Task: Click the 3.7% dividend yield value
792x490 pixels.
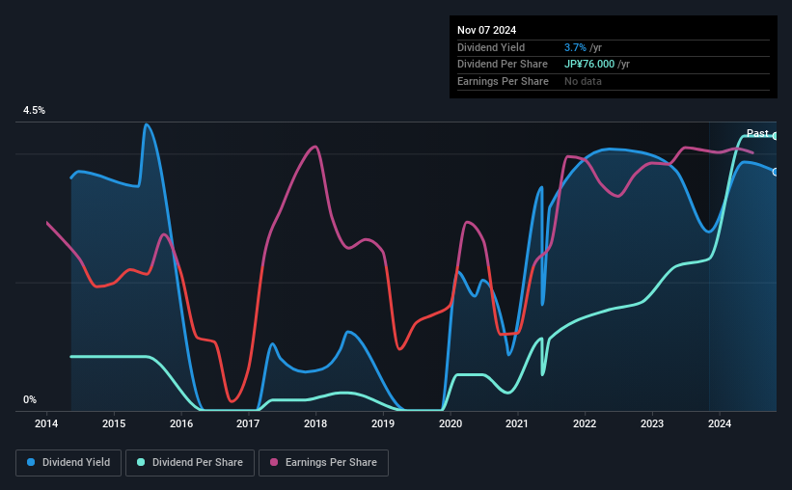Action: 575,47
